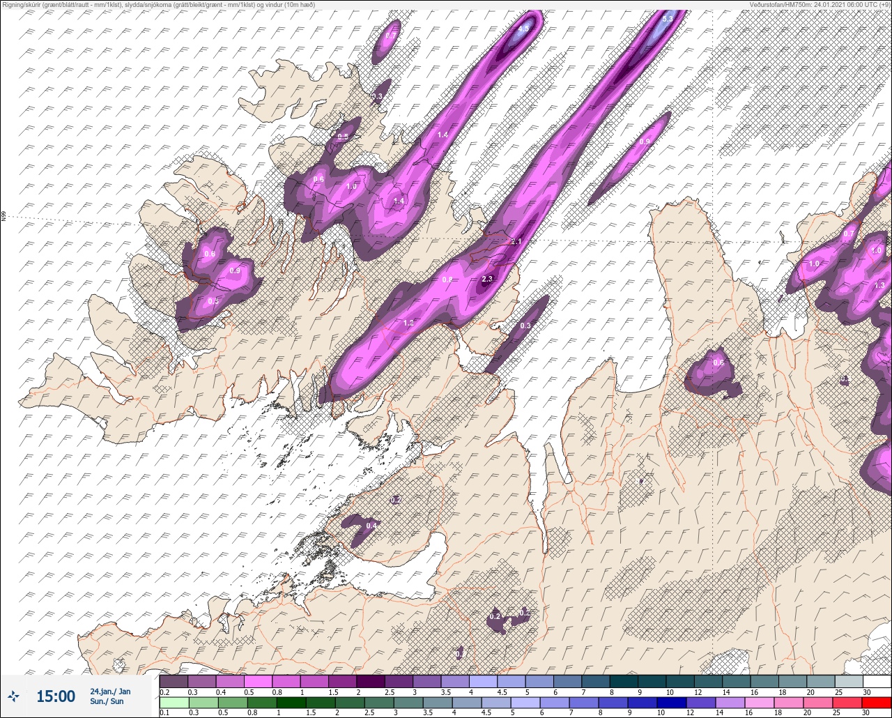Click the 5.3 snowfall value on the map
This screenshot has height=718, width=892.
(x=668, y=19)
